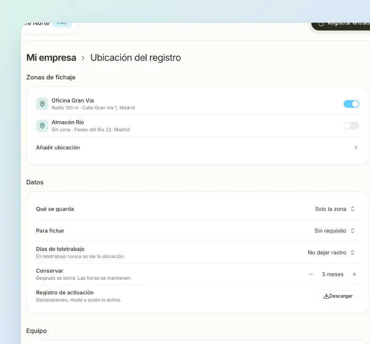Click the Registro de activación label
Image resolution: width=370 pixels, height=344 pixels.
[x=65, y=292]
